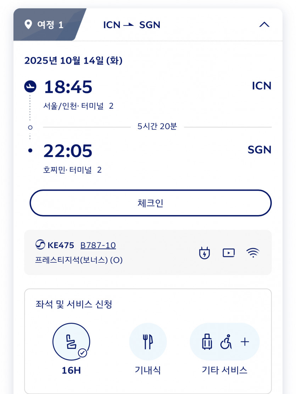Click the Wi-Fi availability icon
296x394 pixels.
point(253,253)
